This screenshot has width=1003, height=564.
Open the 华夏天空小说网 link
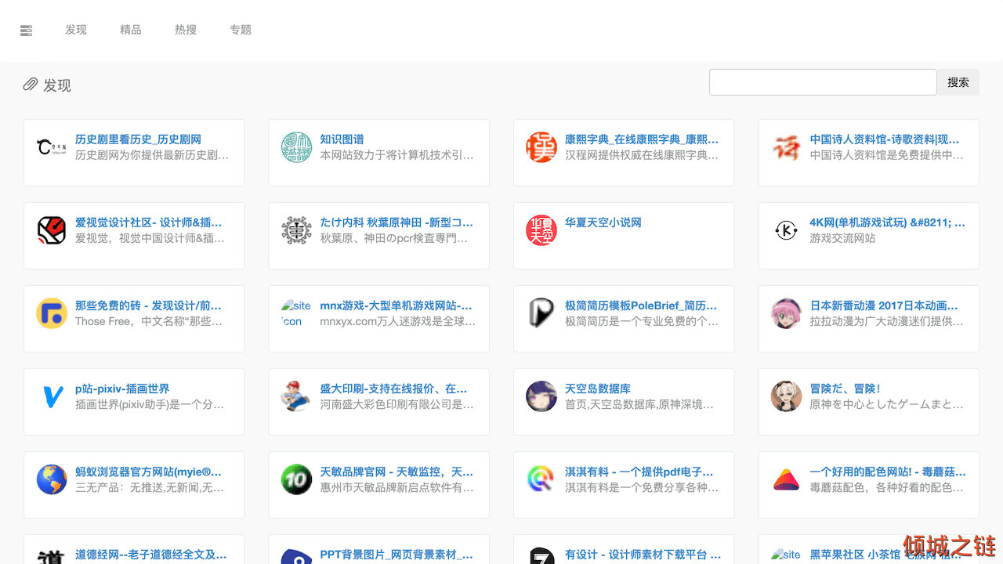[x=603, y=222]
